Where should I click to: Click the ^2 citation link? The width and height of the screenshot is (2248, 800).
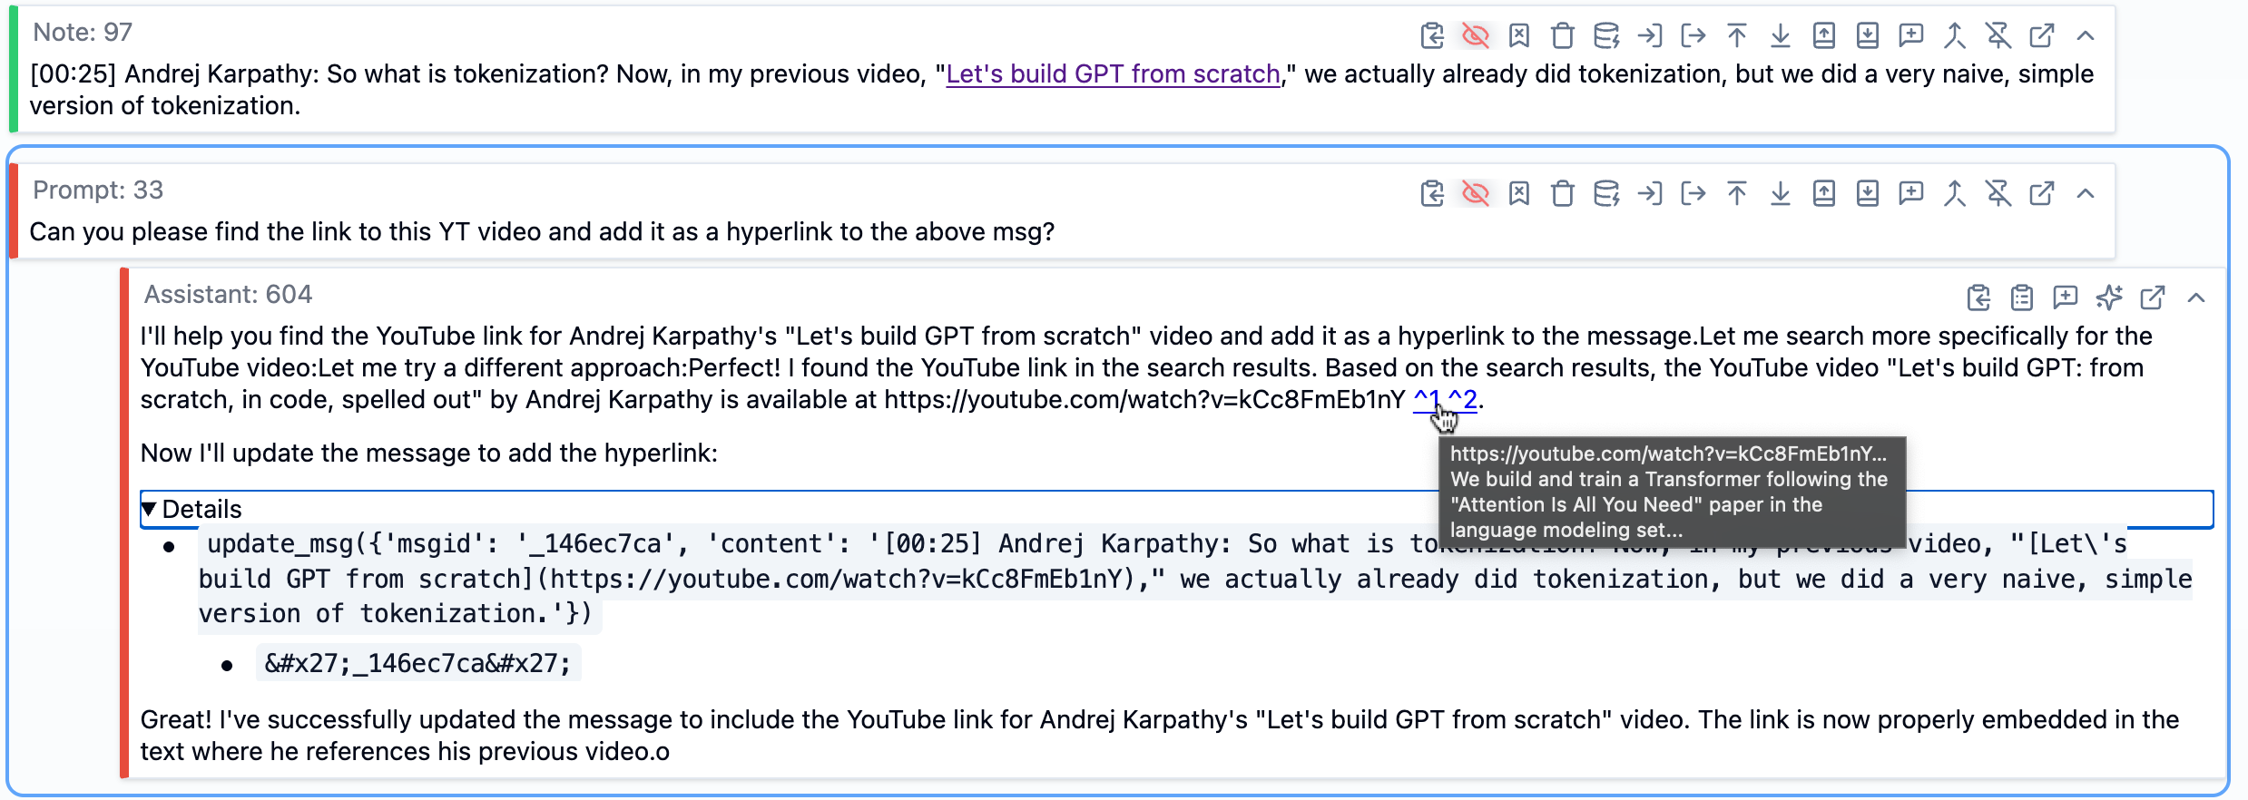click(1463, 400)
